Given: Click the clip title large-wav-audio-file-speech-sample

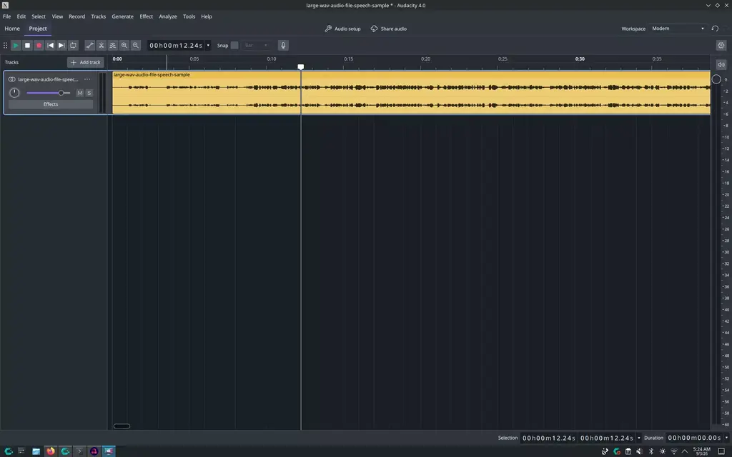Looking at the screenshot, I should [152, 74].
